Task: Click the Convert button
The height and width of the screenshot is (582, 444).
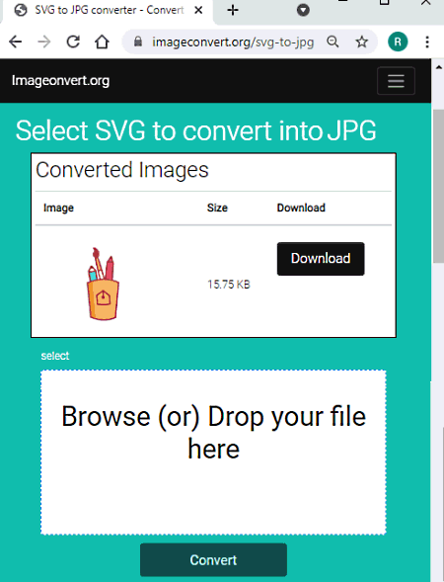Action: coord(213,559)
